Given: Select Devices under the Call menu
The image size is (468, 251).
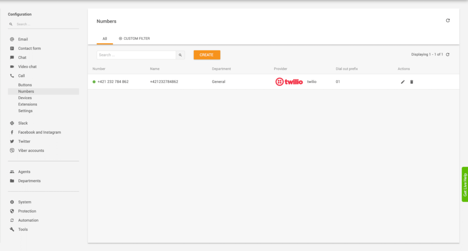Looking at the screenshot, I should 25,98.
